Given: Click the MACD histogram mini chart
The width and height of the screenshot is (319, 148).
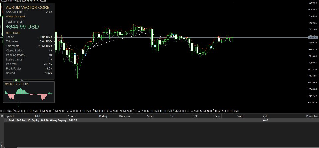Looking at the screenshot, I should click(29, 94).
